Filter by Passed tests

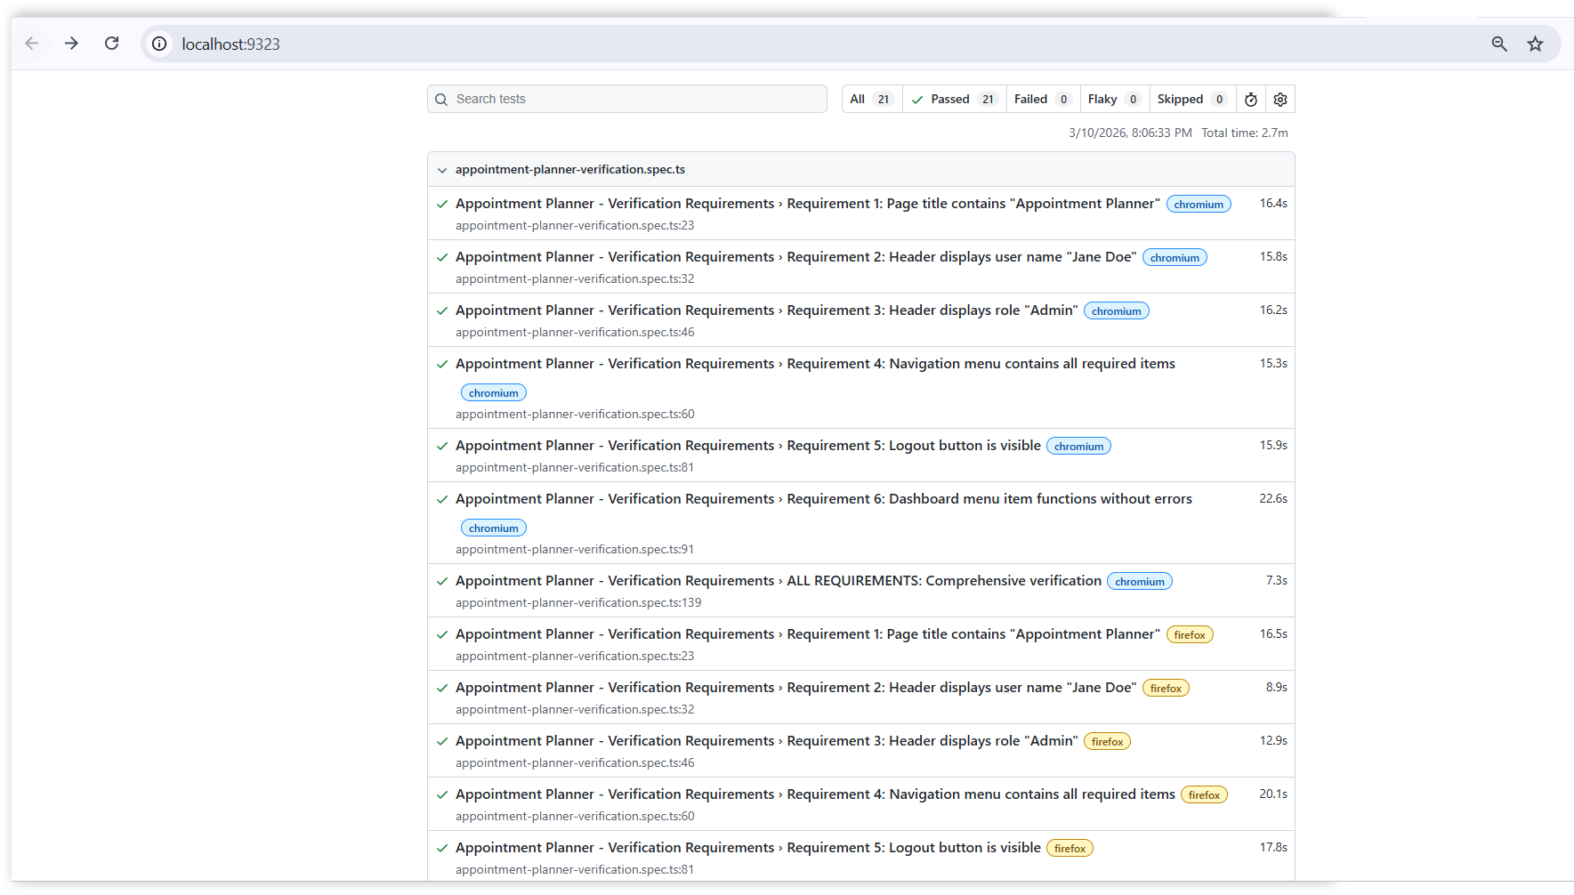[x=955, y=99]
